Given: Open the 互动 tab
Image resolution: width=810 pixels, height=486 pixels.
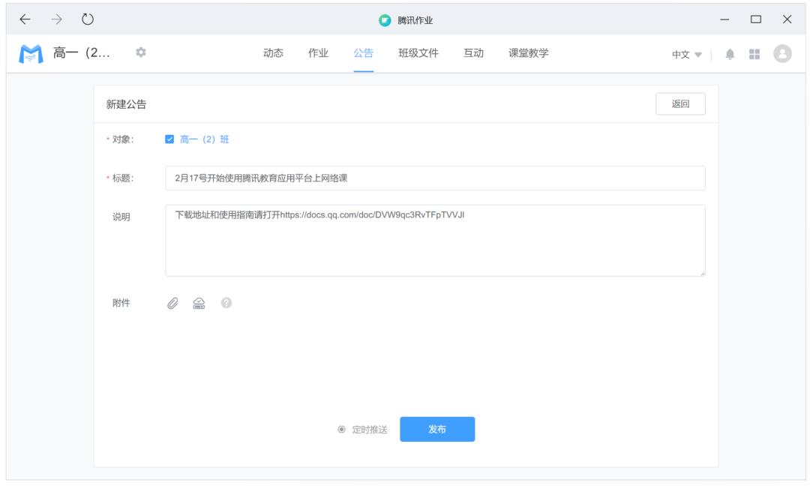Looking at the screenshot, I should (474, 53).
